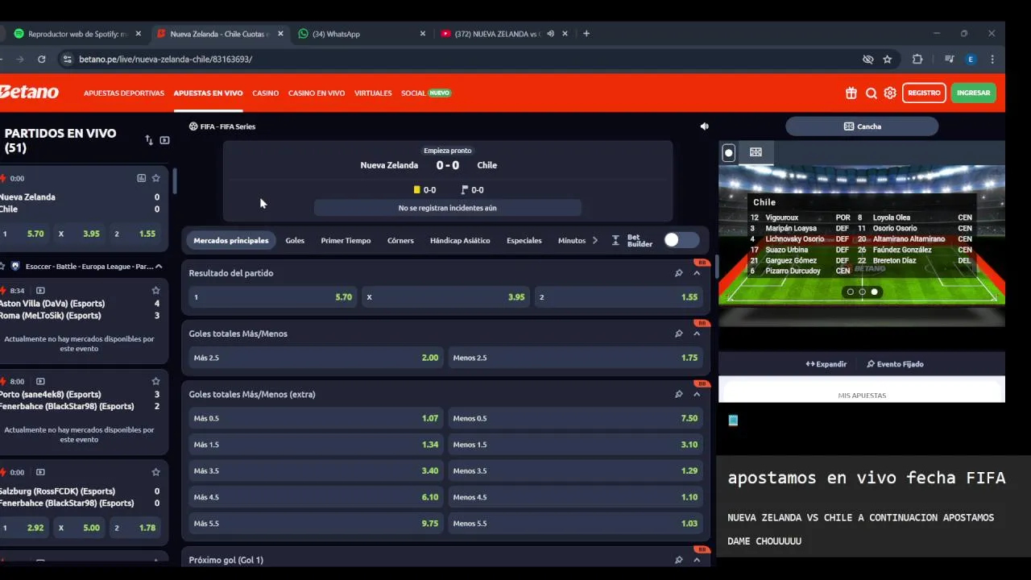Favorite the Salzburg (RossFCDK) match star
This screenshot has width=1031, height=580.
tap(156, 472)
